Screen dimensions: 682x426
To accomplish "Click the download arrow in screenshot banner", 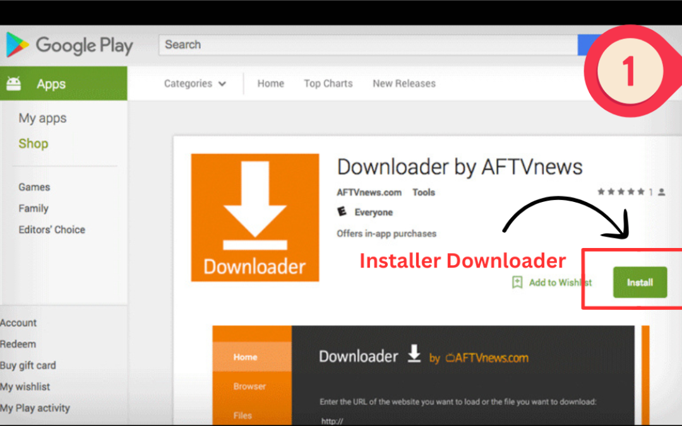I will pyautogui.click(x=414, y=355).
